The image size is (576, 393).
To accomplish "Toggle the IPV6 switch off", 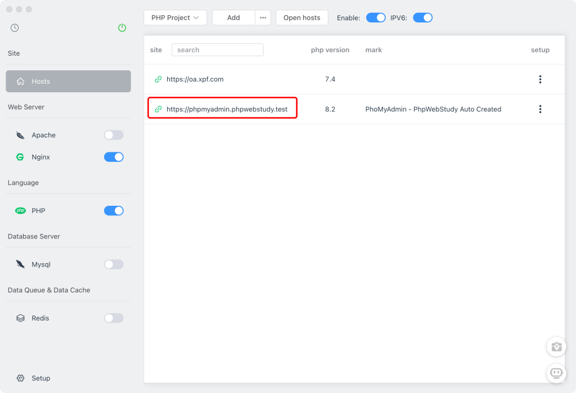I will click(x=422, y=17).
